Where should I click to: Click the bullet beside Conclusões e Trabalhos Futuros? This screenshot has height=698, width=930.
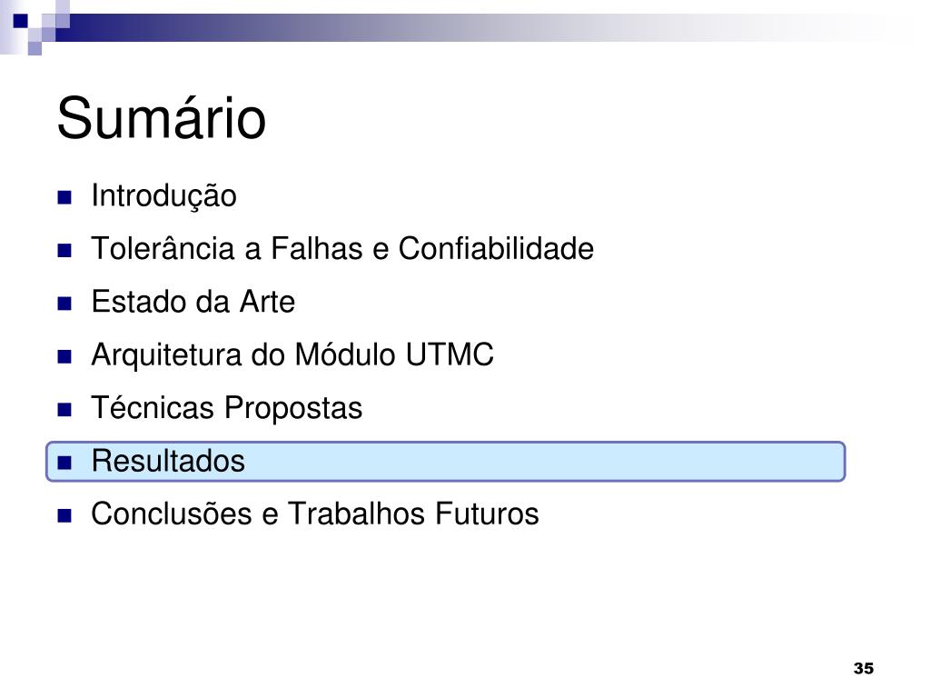click(x=64, y=515)
